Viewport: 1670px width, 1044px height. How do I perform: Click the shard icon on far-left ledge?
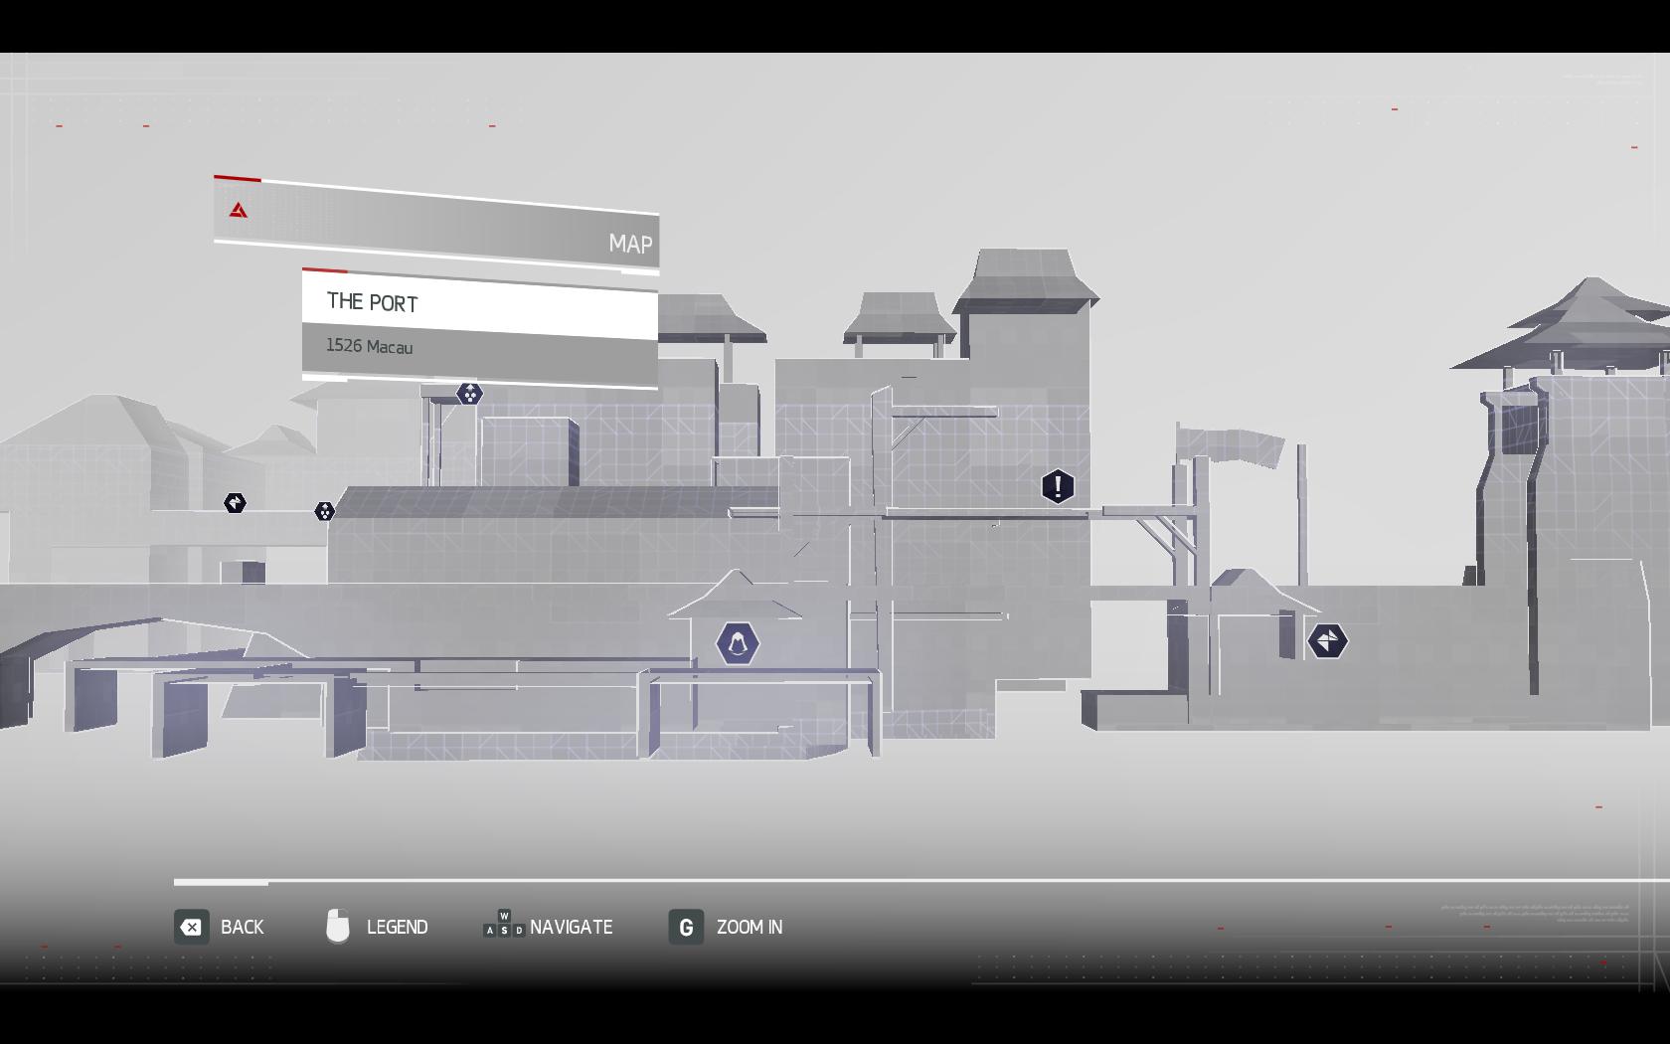[x=235, y=503]
